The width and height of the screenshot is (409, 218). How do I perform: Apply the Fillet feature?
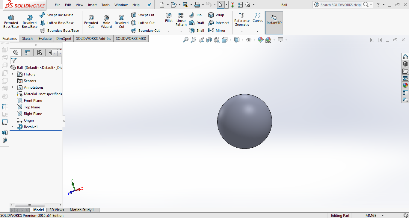[169, 18]
